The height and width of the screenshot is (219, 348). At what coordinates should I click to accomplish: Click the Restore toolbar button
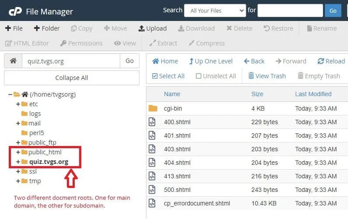[278, 28]
